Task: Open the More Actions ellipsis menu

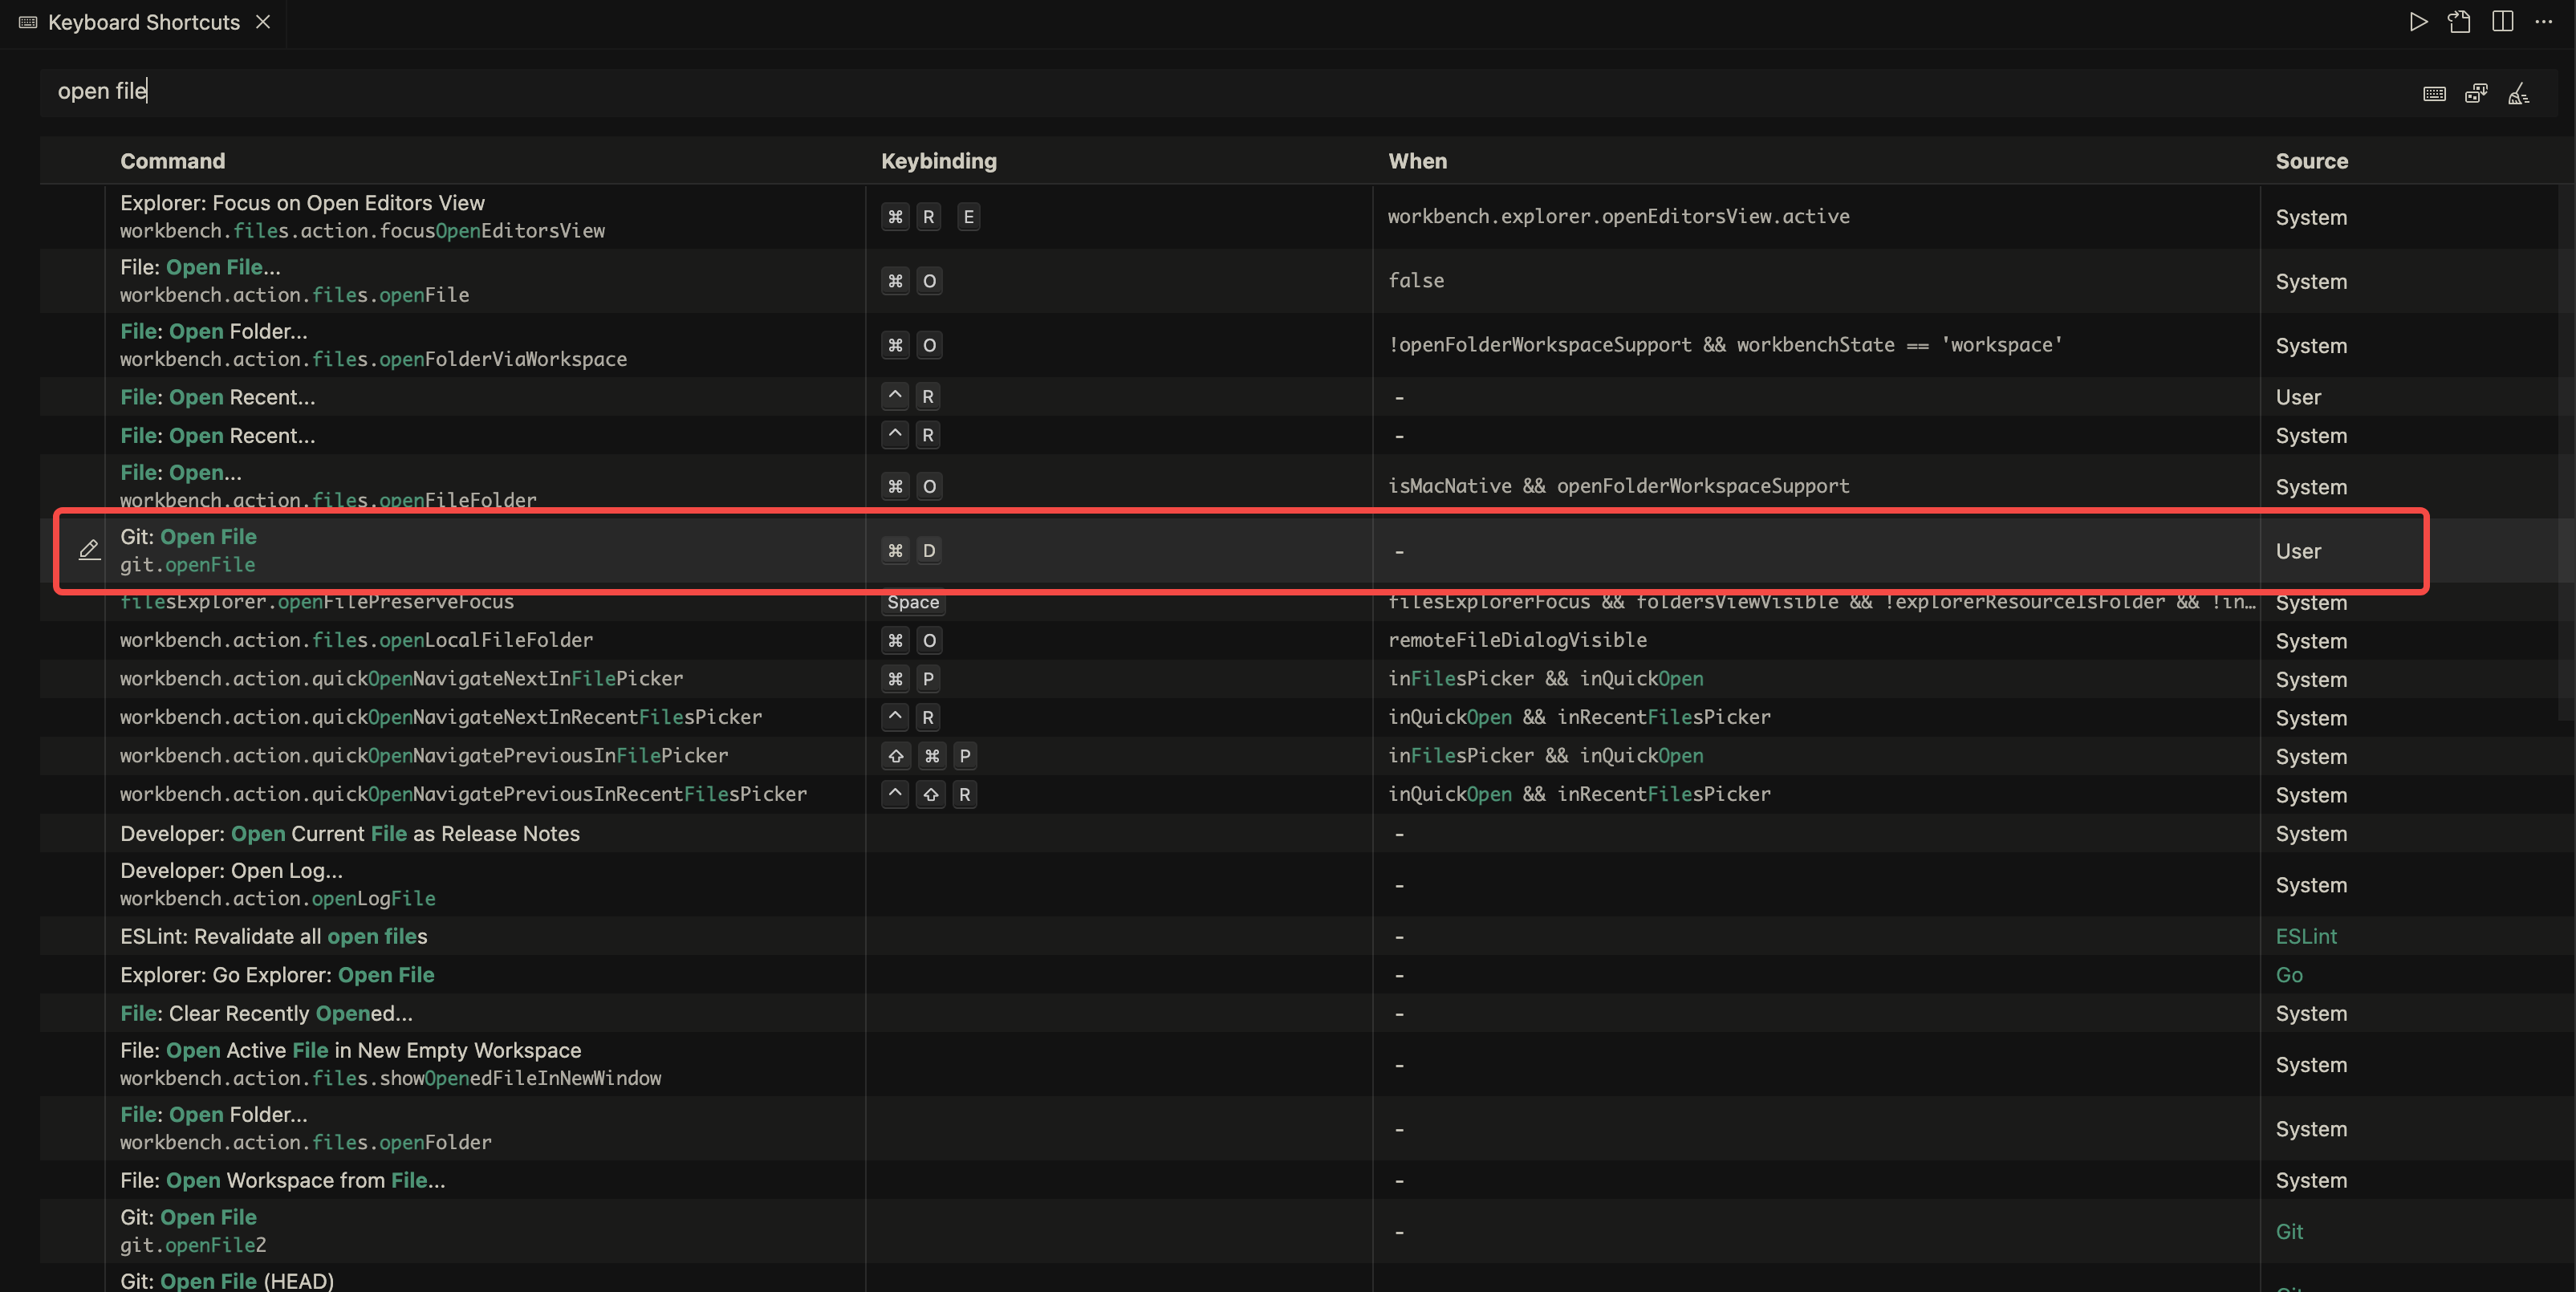Action: pyautogui.click(x=2544, y=22)
